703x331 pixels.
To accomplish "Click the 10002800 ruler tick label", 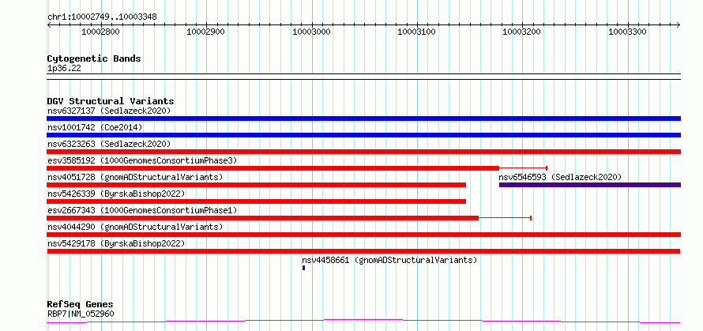I will (x=101, y=32).
